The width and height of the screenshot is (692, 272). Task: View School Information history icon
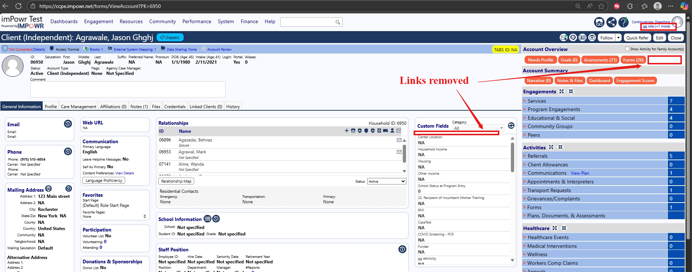coord(216,219)
